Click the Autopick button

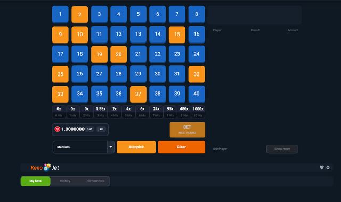[x=136, y=147]
